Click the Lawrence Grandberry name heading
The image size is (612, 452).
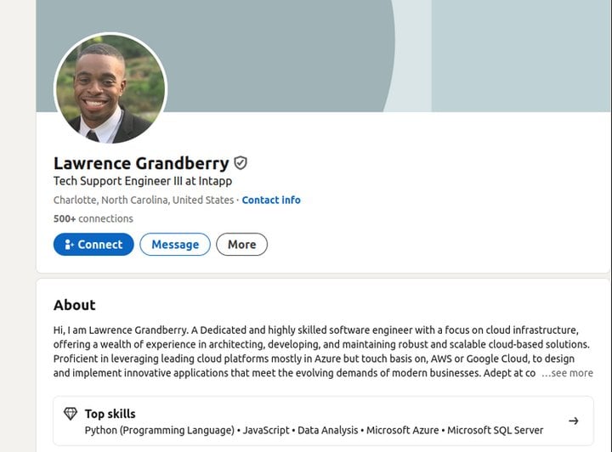[141, 163]
